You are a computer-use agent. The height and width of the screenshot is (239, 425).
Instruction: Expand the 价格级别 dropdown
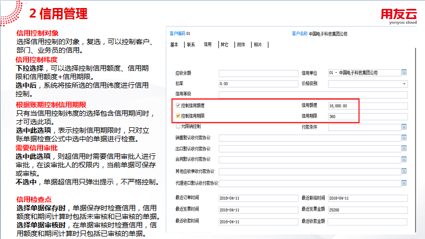coord(404,84)
